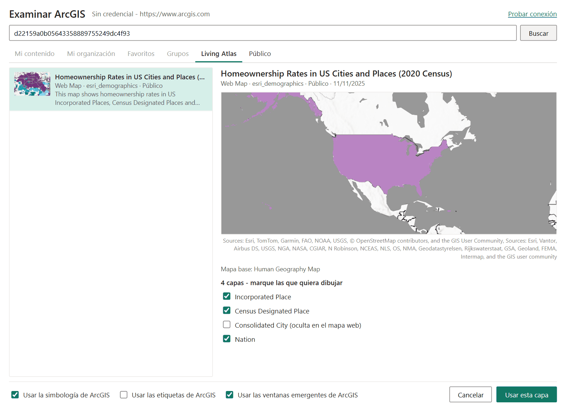This screenshot has width=566, height=408.
Task: Click the detail heading Homeownership Rates (2020 Census)
Action: tap(336, 74)
